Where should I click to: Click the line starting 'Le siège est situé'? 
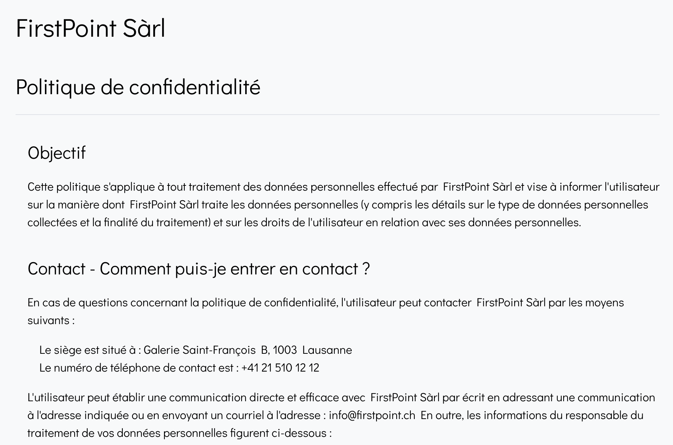point(196,350)
